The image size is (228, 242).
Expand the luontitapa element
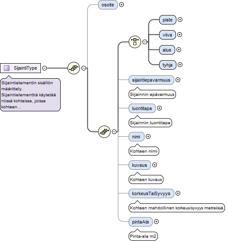pos(160,108)
